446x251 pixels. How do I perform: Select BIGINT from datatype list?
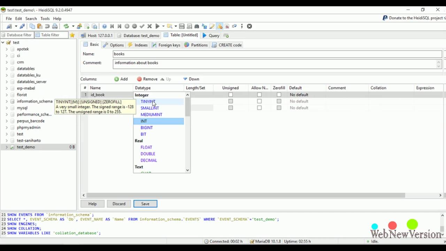point(147,128)
